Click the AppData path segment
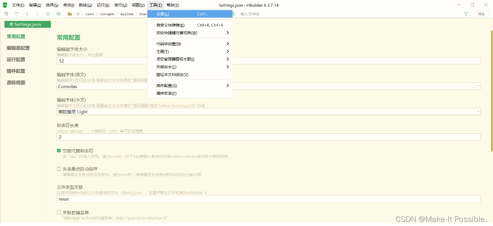 click(x=127, y=14)
